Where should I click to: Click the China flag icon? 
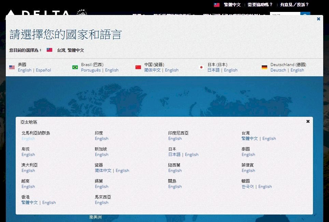(138, 67)
